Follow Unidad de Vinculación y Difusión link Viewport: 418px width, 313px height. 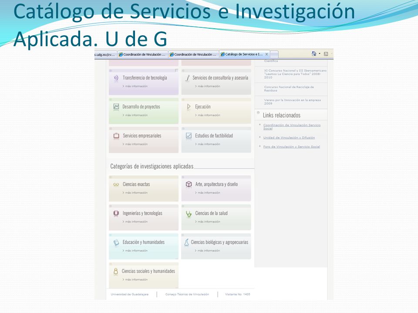[289, 138]
